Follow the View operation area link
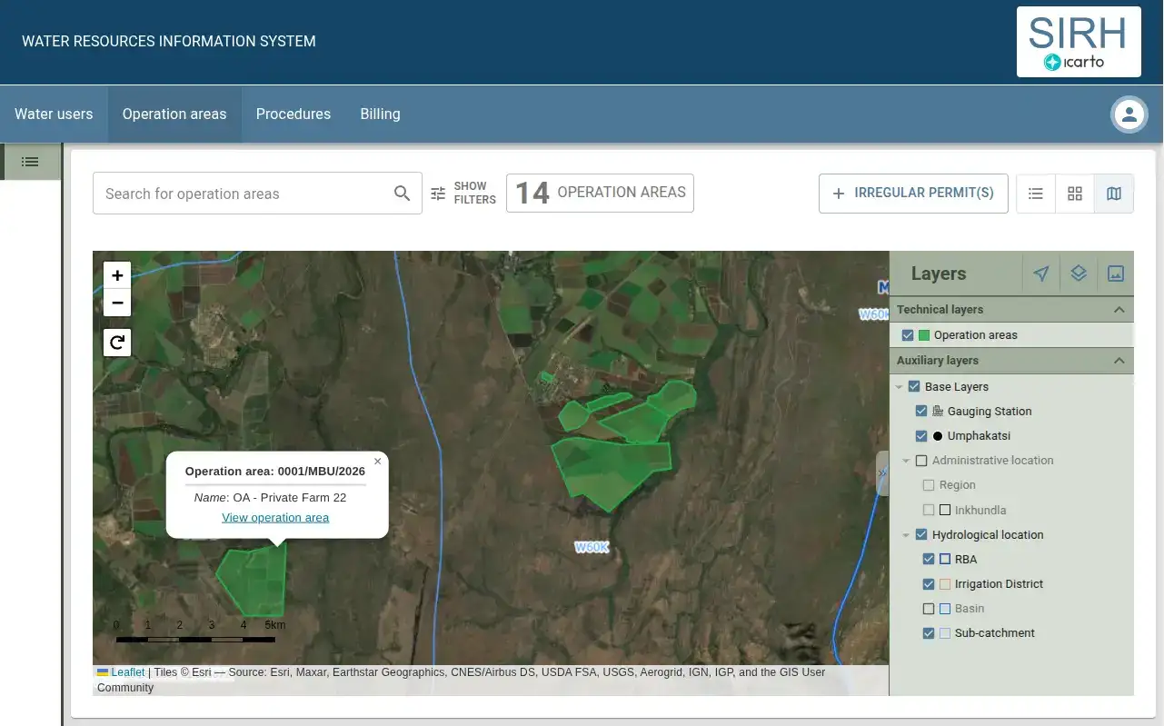This screenshot has height=726, width=1164. tap(275, 518)
